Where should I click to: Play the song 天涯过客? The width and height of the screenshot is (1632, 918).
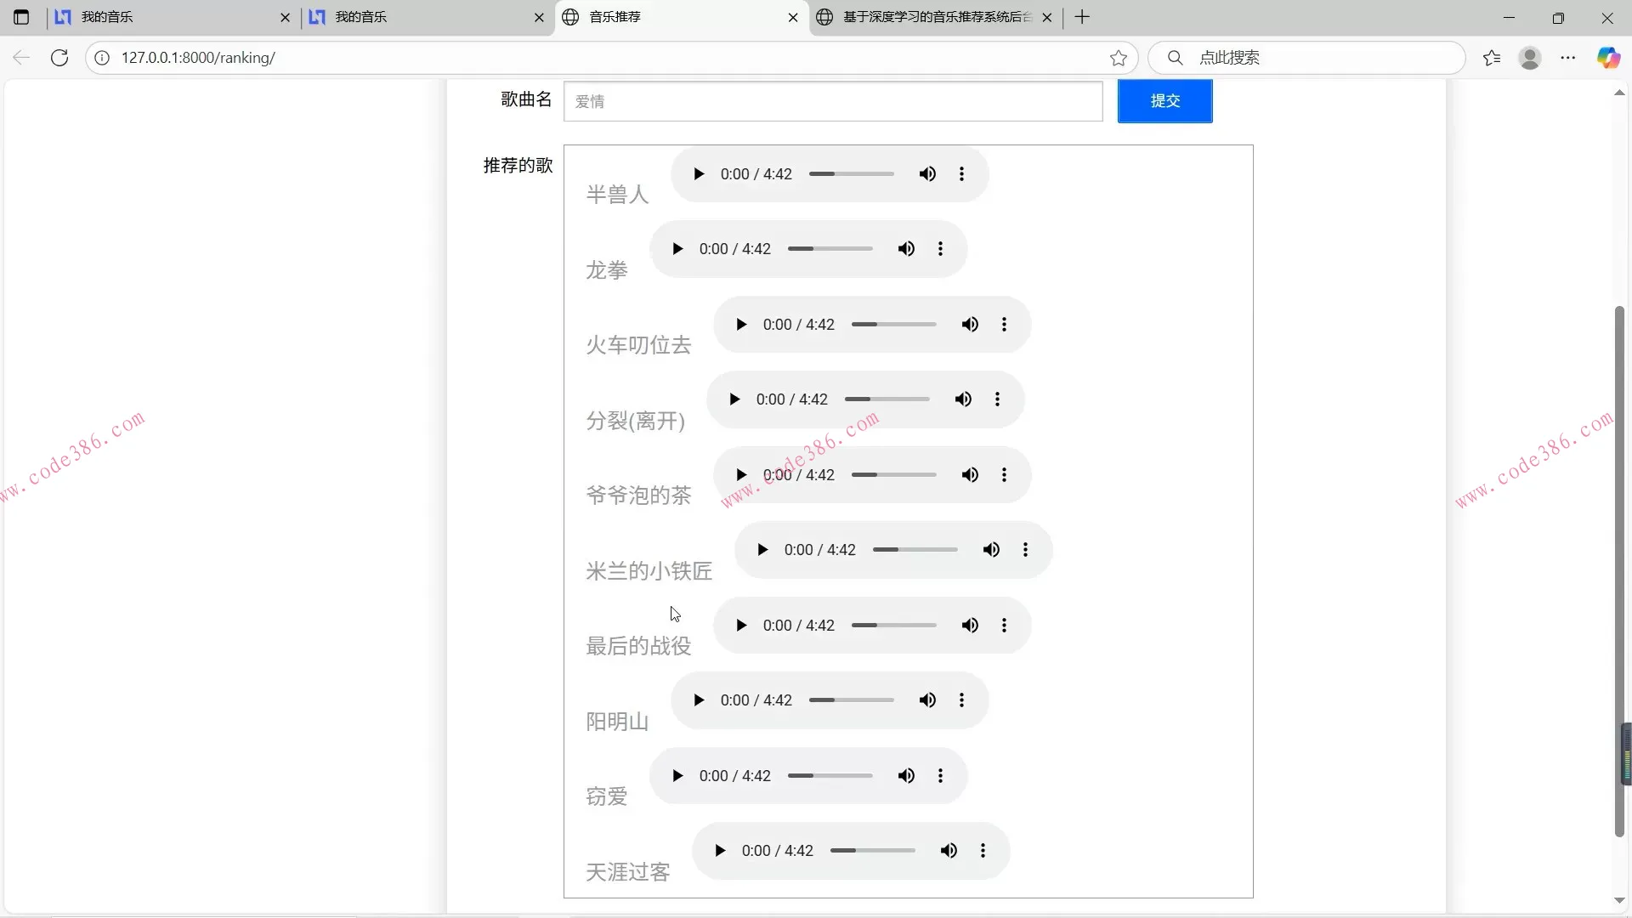pyautogui.click(x=721, y=850)
